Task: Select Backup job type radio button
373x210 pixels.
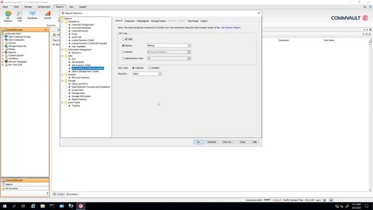Action: 123,45
